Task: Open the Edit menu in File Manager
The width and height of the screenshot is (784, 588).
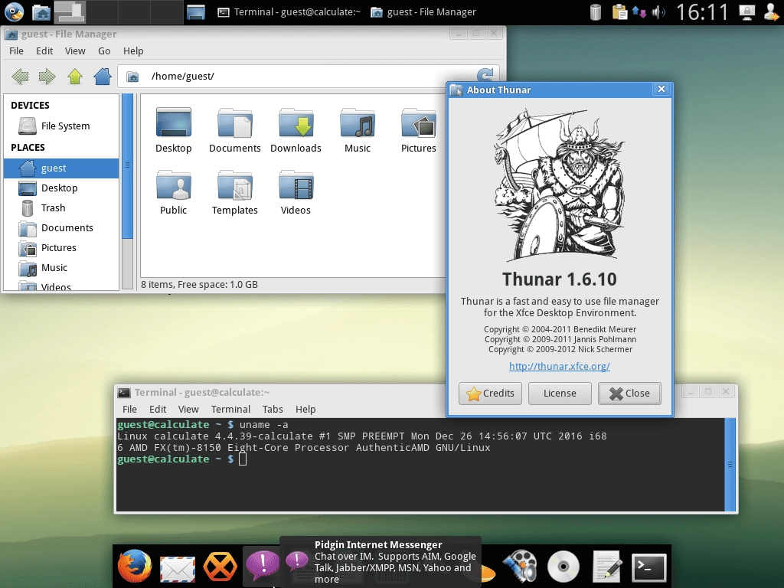Action: coord(44,51)
